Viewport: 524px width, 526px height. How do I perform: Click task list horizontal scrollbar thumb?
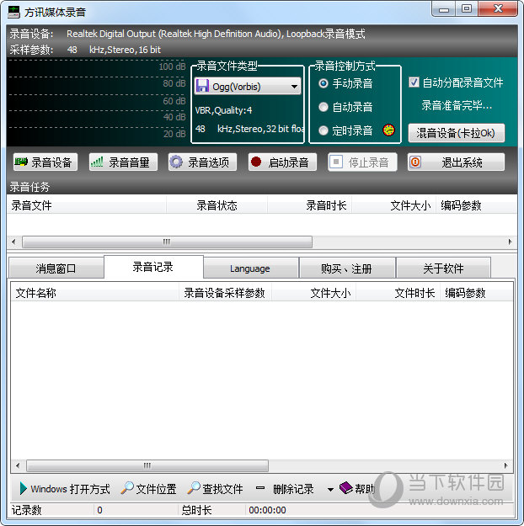(x=167, y=242)
